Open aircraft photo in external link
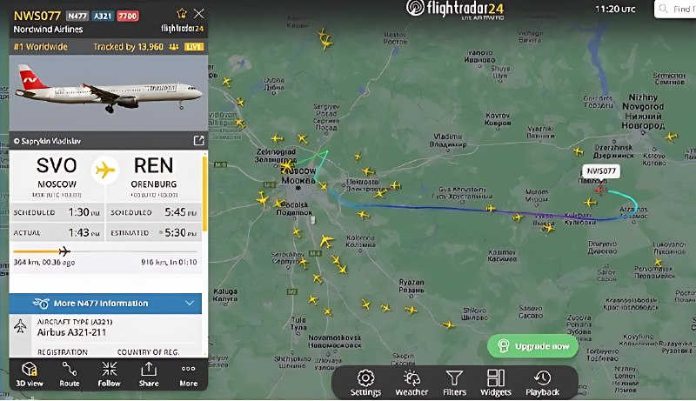The width and height of the screenshot is (696, 401). [x=198, y=141]
